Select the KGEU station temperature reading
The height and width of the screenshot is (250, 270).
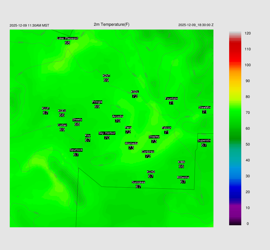pos(62,115)
